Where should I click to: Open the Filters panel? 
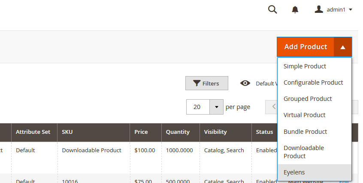[206, 83]
